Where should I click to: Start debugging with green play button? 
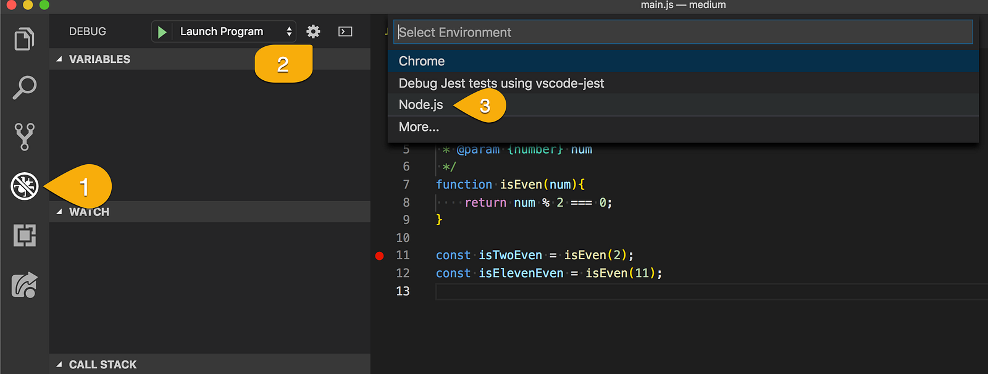click(x=162, y=32)
